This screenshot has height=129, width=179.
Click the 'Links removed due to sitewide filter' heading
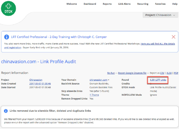coord(50,111)
